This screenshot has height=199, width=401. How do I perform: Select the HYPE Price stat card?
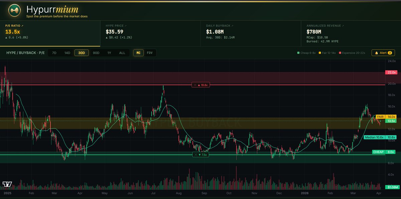150,33
